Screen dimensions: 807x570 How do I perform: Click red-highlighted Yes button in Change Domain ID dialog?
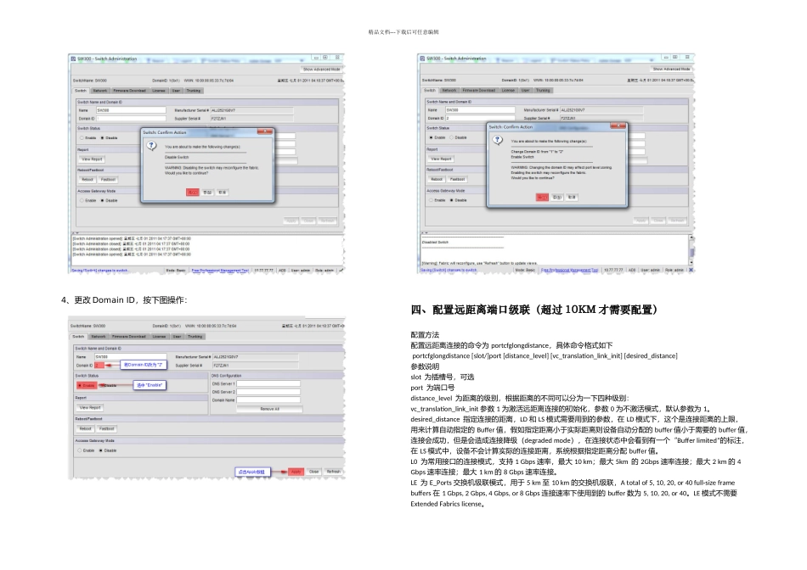tap(542, 198)
